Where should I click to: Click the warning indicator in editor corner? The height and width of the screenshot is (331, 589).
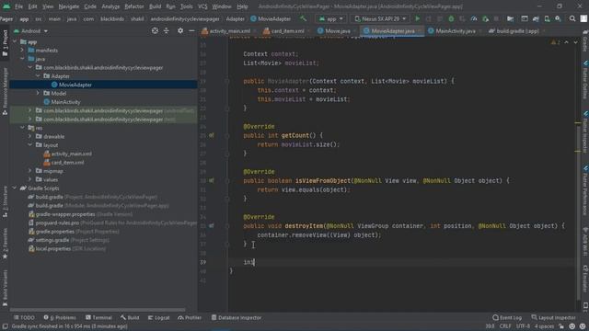(555, 42)
